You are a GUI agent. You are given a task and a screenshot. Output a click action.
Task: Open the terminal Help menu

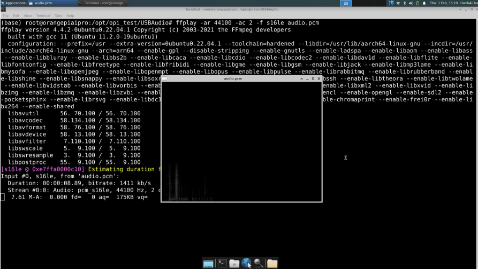[x=70, y=15]
